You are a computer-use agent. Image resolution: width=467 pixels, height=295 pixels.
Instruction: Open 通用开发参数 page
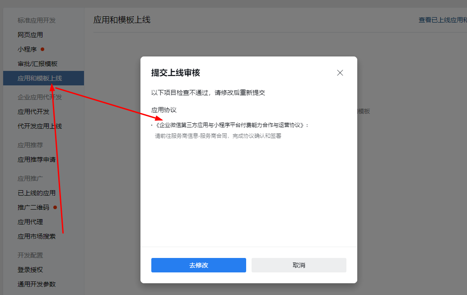tap(37, 284)
